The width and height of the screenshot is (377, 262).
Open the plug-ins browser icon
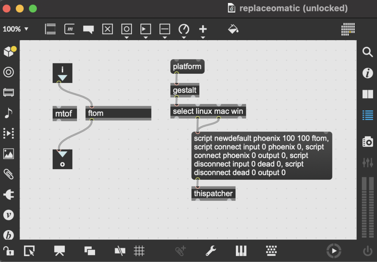[x=8, y=195]
